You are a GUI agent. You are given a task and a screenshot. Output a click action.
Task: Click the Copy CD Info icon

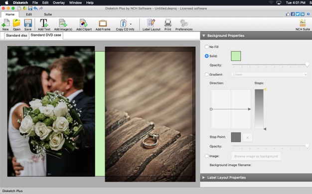[x=124, y=23]
